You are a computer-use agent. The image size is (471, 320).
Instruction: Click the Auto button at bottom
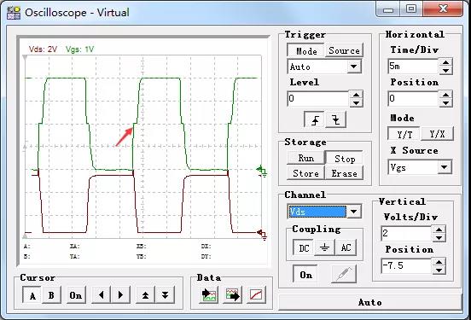(370, 302)
